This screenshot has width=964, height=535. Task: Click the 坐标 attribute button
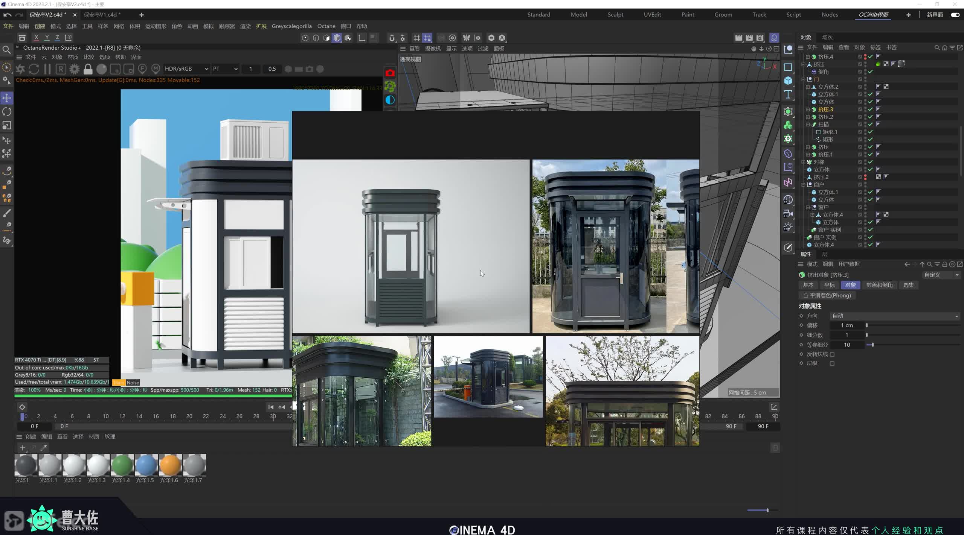[829, 285]
